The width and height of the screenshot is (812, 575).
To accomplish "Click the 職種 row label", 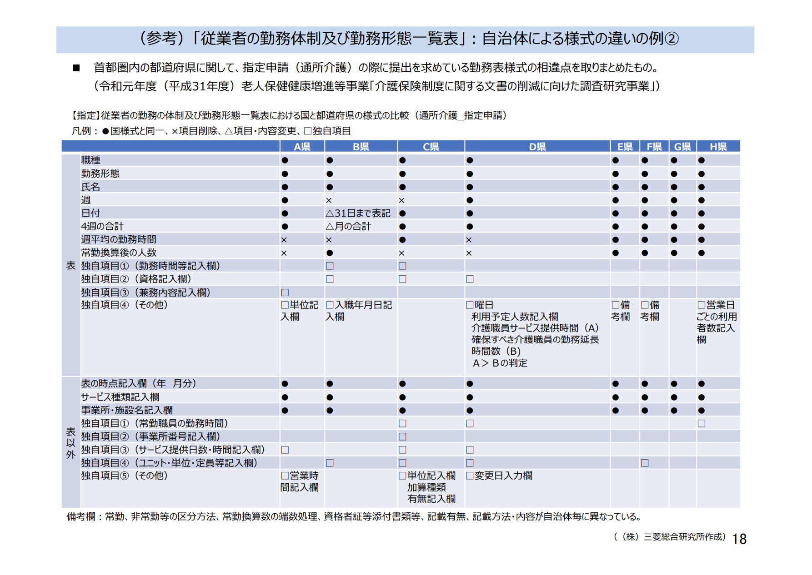I will (90, 160).
